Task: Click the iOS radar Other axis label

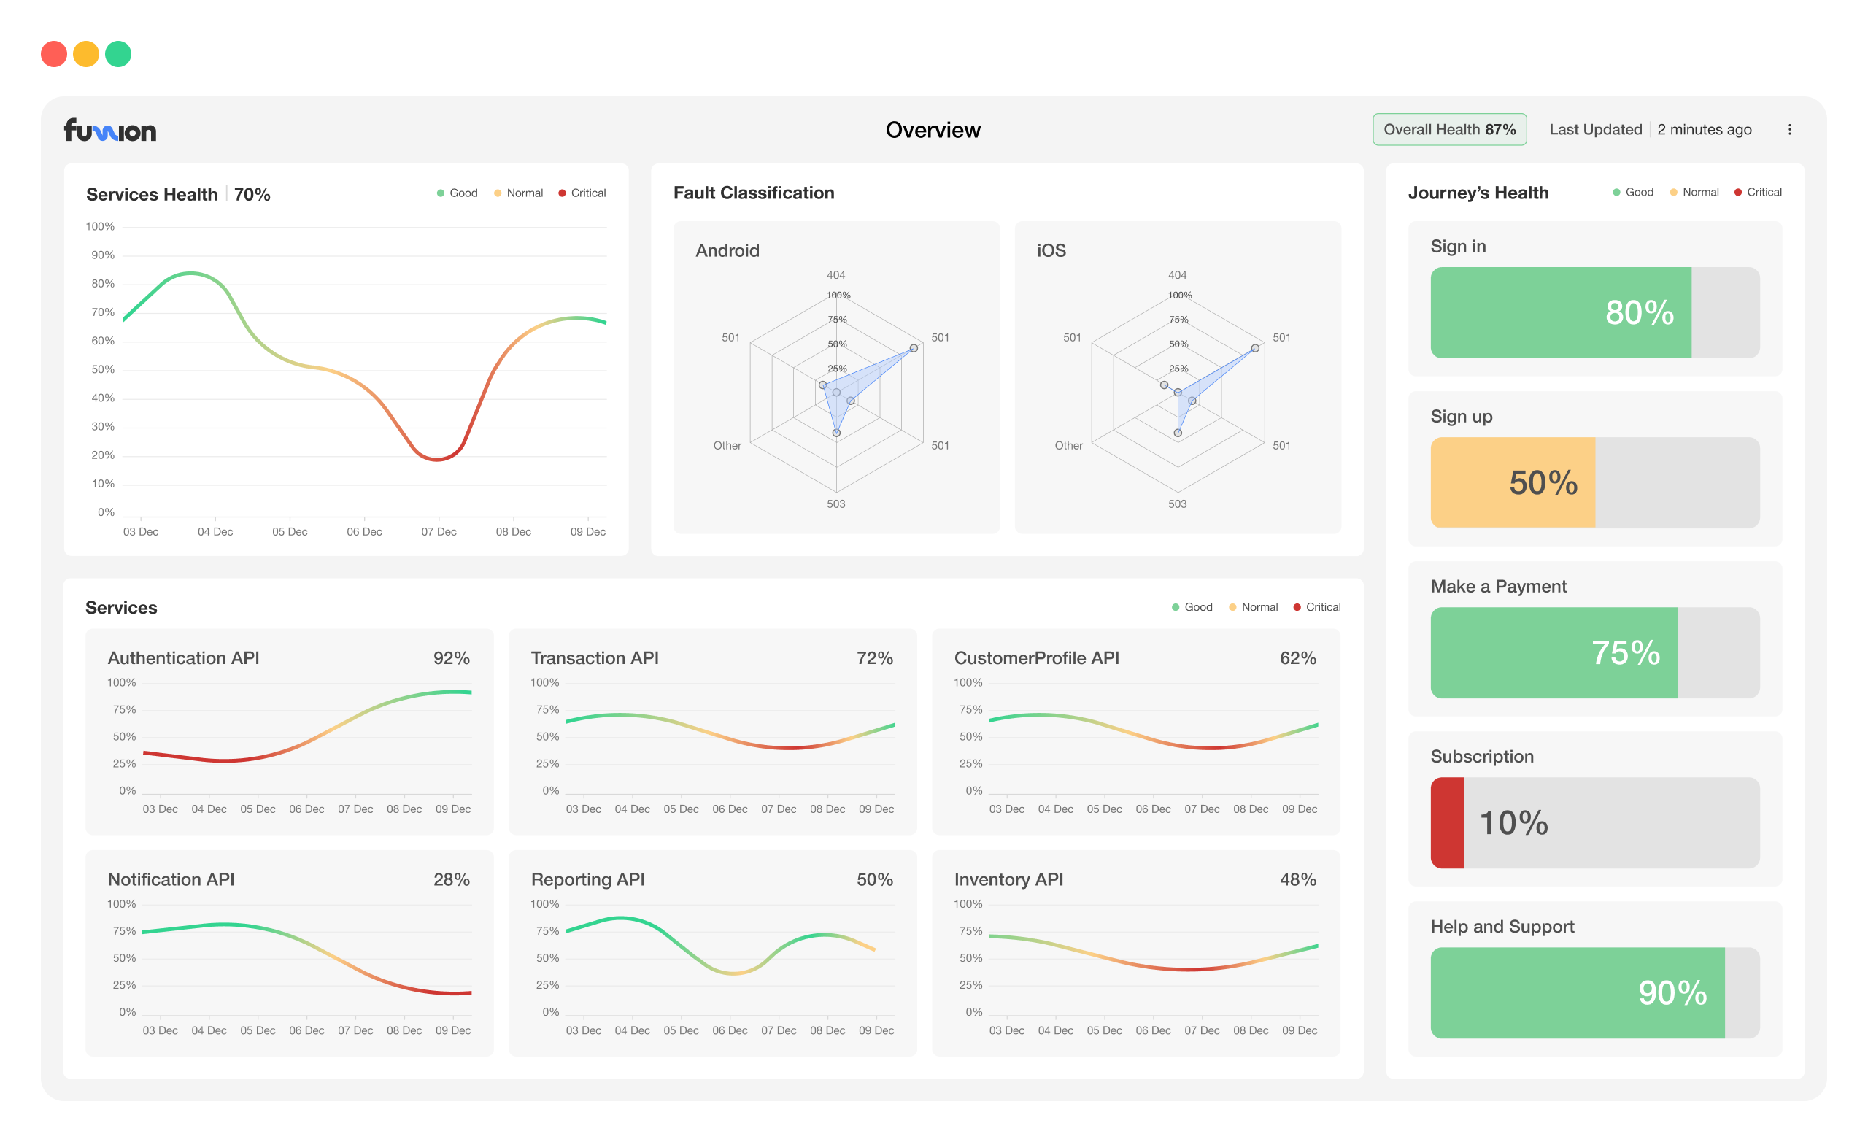Action: (x=1068, y=446)
